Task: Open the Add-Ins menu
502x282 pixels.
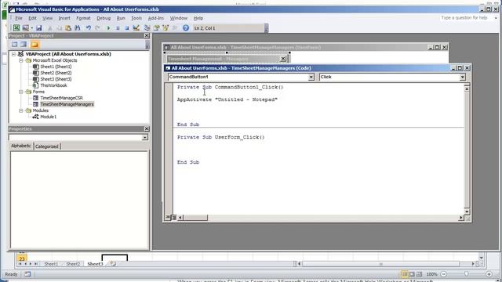Action: coord(156,18)
